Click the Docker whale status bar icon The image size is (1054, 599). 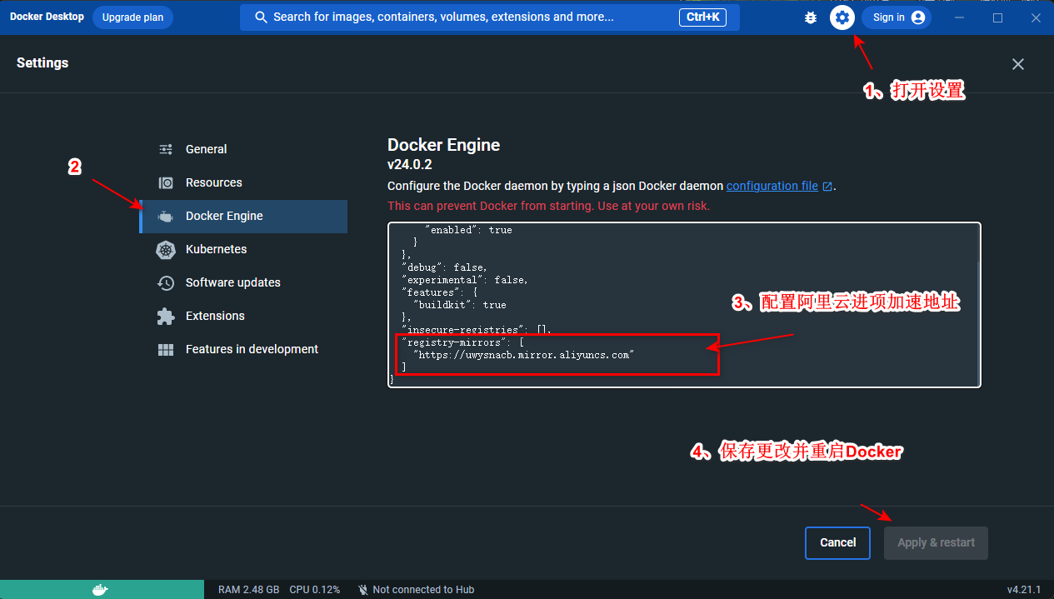[100, 589]
